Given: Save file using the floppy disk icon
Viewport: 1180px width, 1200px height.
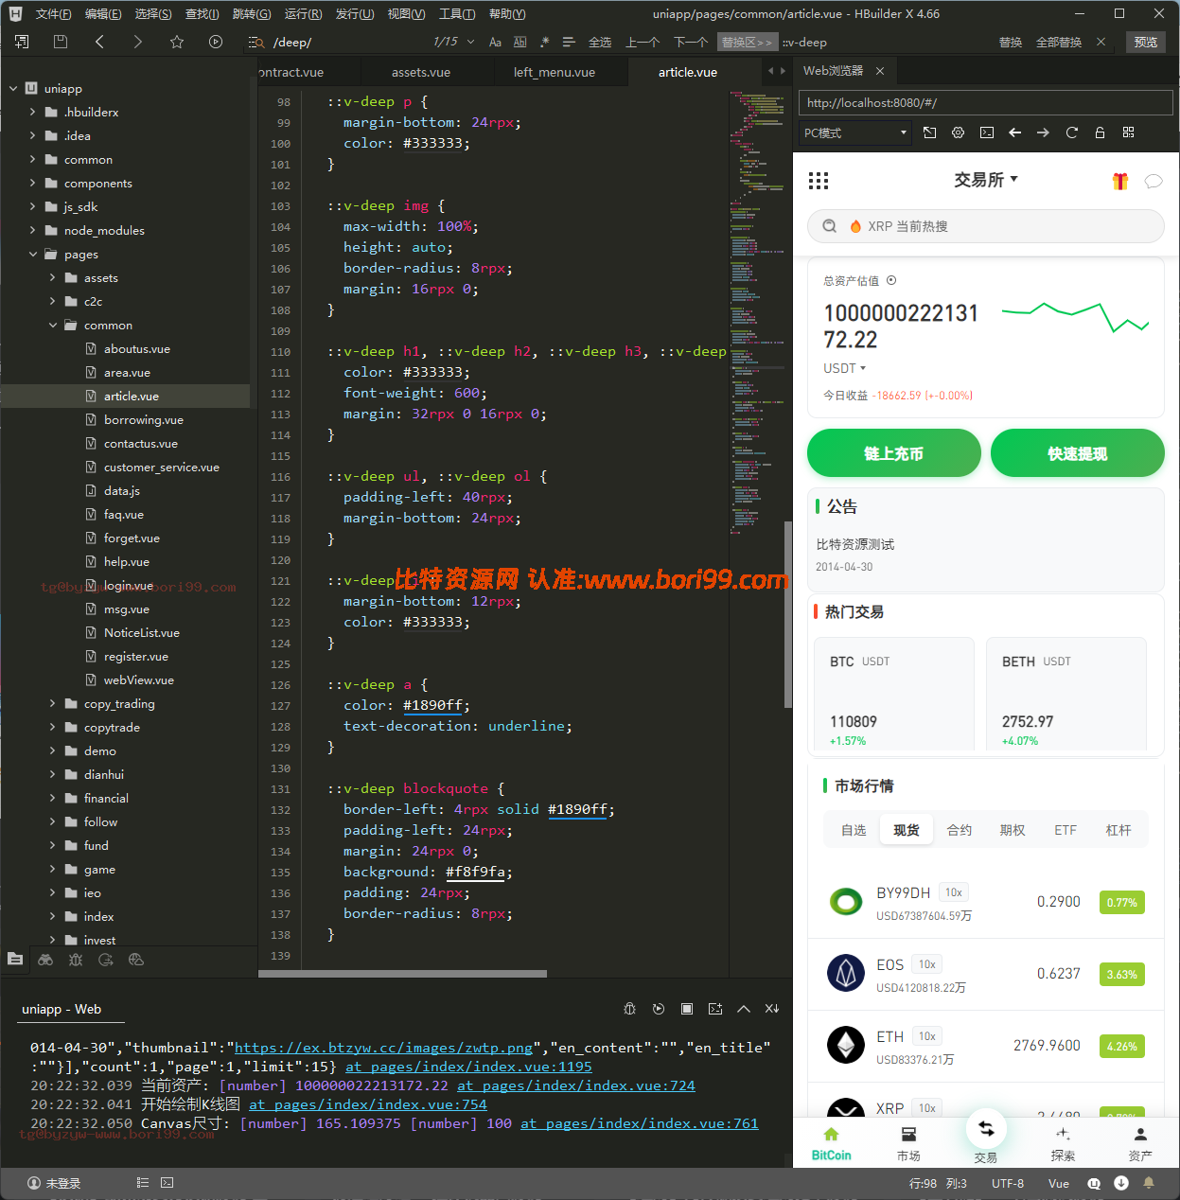Looking at the screenshot, I should click(x=61, y=42).
